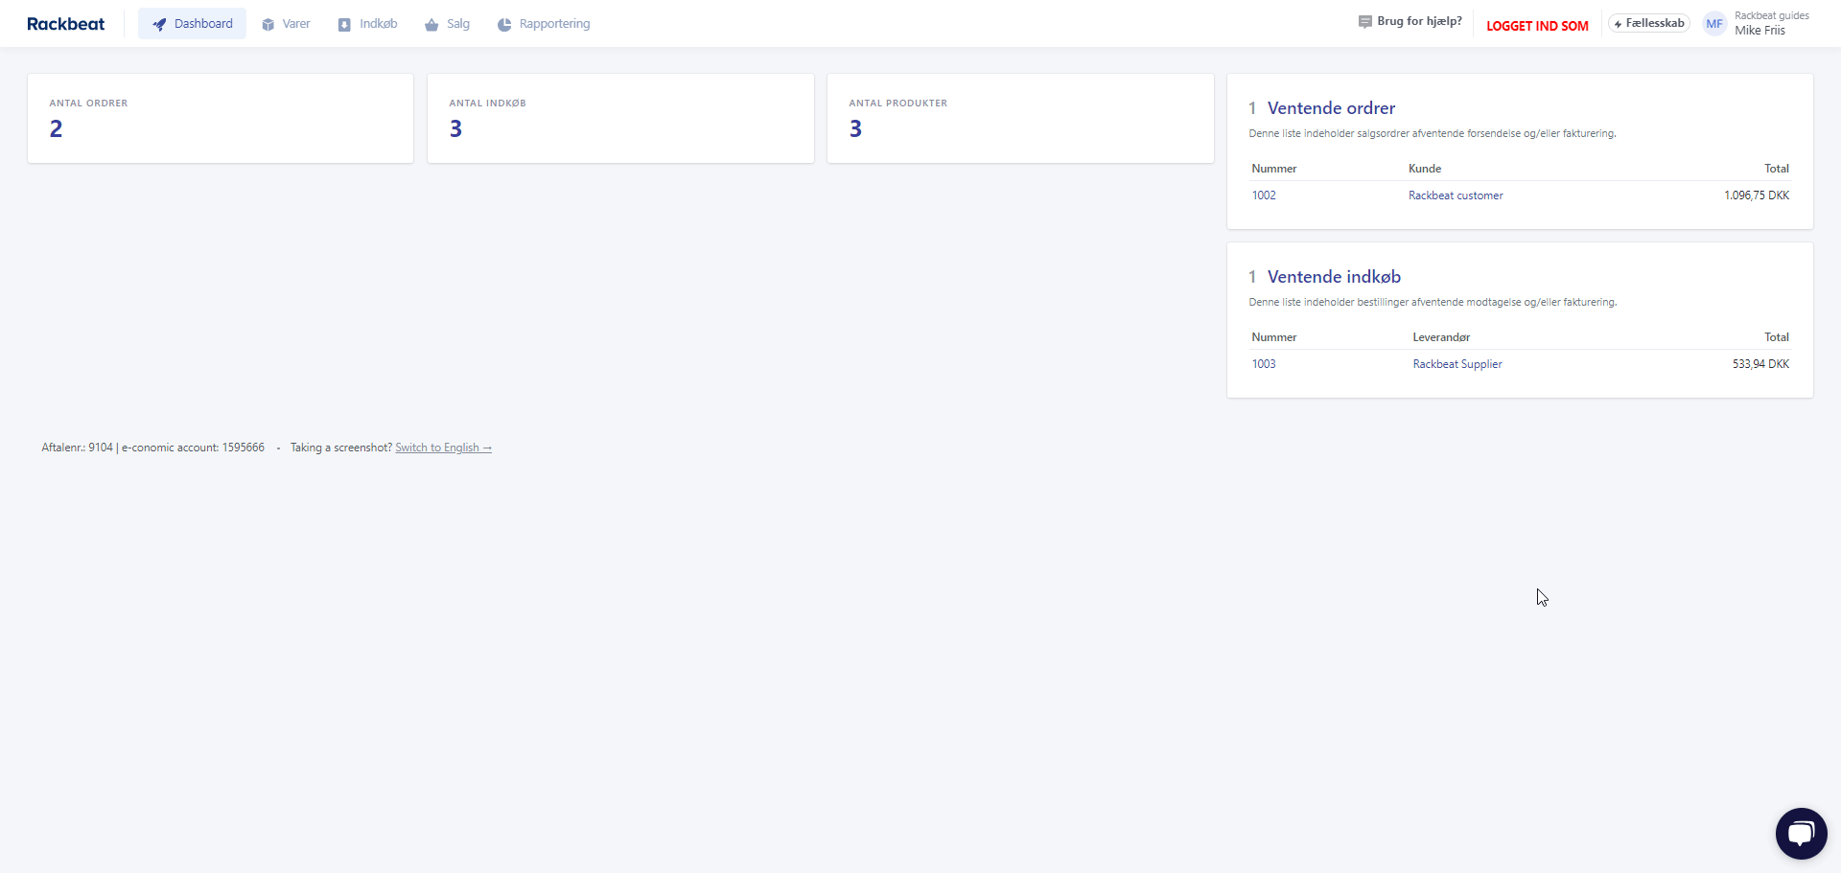The width and height of the screenshot is (1841, 873).
Task: Open purchase order 1003 from Rackbeat Supplier
Action: (x=1264, y=363)
